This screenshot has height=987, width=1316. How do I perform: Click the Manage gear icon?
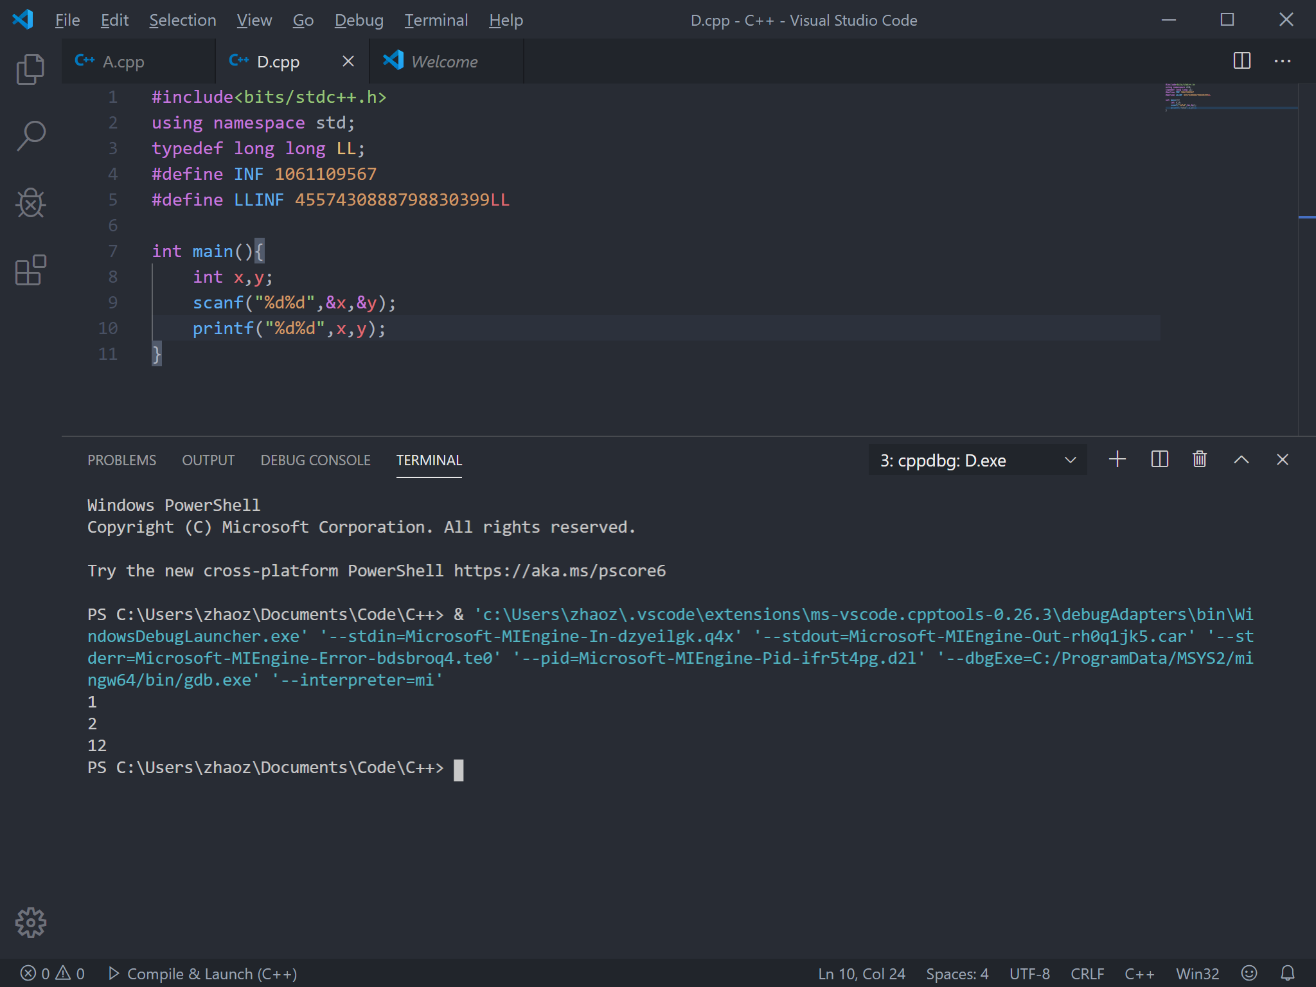[x=30, y=923]
